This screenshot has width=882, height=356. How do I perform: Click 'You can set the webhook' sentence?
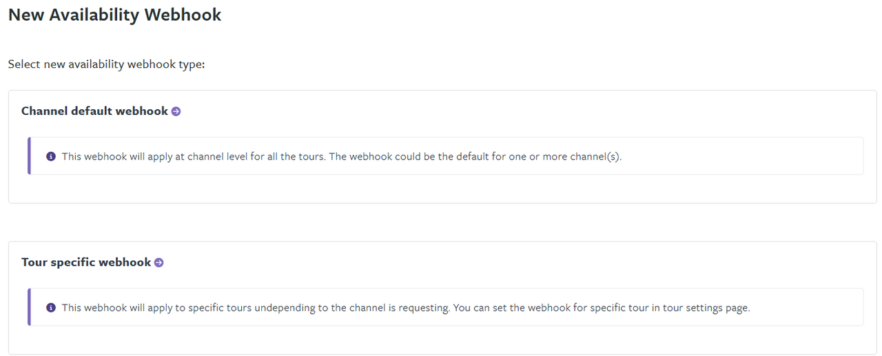pyautogui.click(x=602, y=307)
